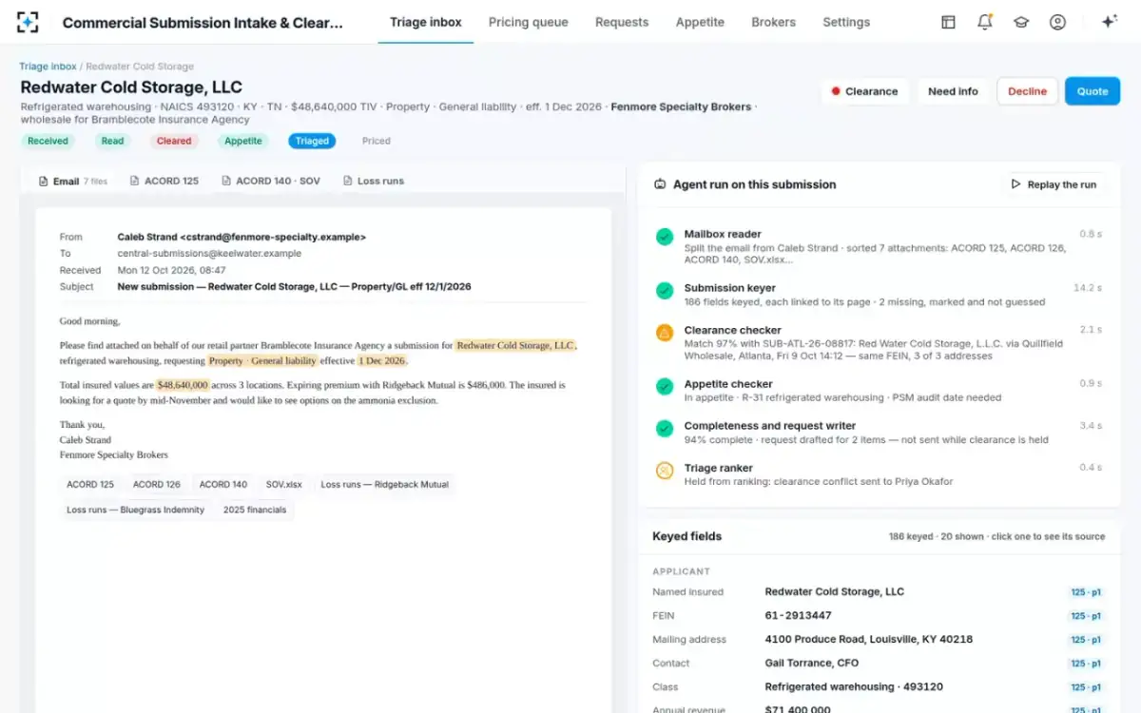Click the red Cleared status pill
This screenshot has width=1141, height=713.
(174, 141)
